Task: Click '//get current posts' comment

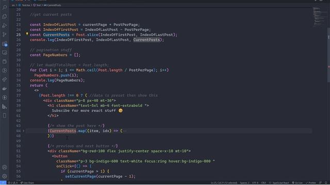Action: point(51,14)
